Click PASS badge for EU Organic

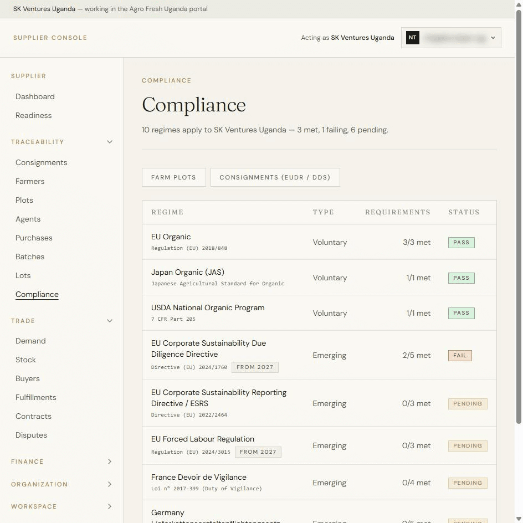462,243
